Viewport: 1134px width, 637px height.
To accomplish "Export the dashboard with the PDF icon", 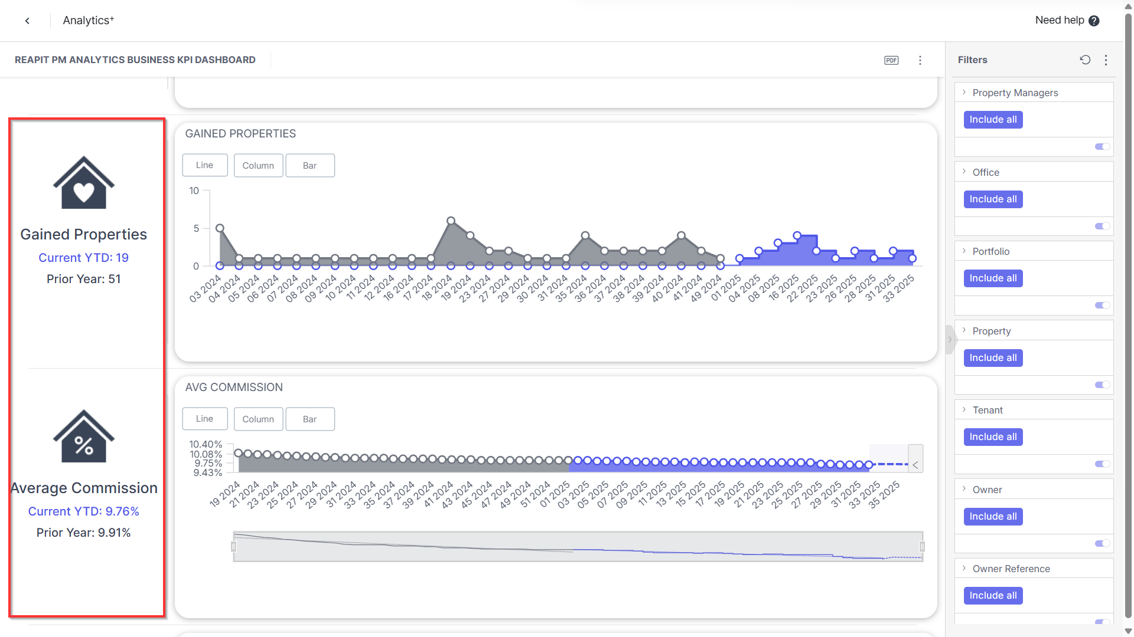I will [891, 60].
